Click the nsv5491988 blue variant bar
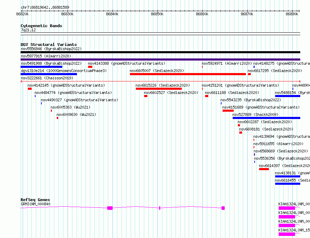The image size is (310, 238). point(41,67)
